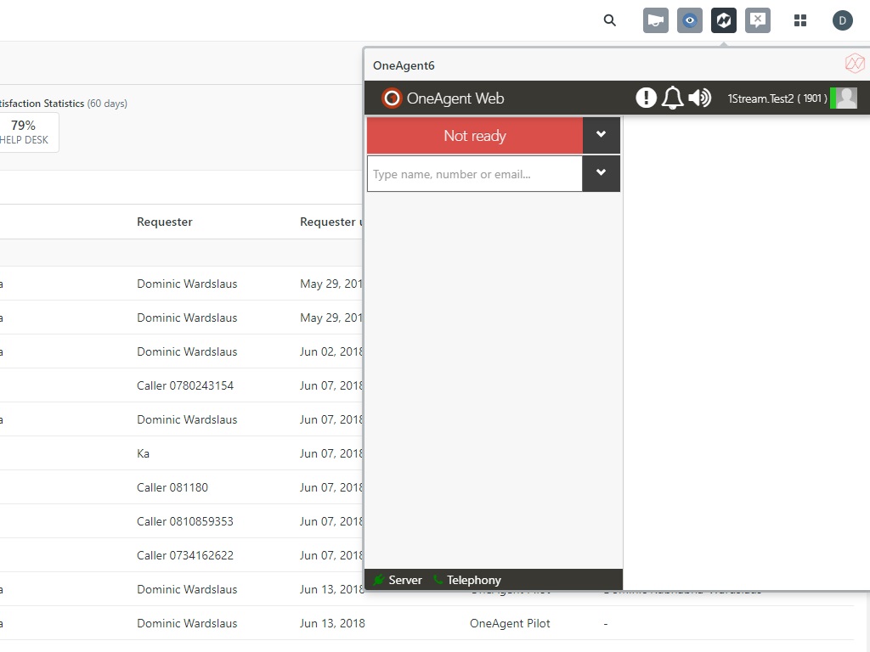Open the apps grid menu
This screenshot has width=870, height=652.
tap(800, 20)
